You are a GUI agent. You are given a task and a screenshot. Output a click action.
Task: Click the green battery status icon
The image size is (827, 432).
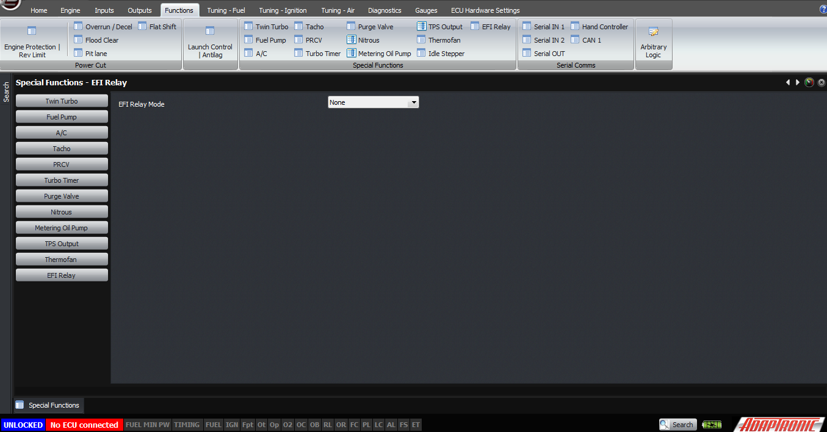point(711,425)
